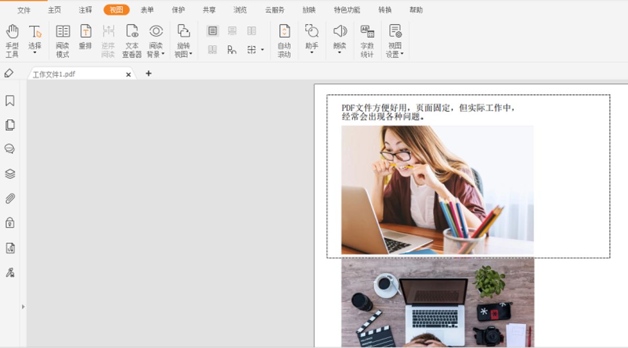Open the comments panel in the sidebar

tap(10, 149)
